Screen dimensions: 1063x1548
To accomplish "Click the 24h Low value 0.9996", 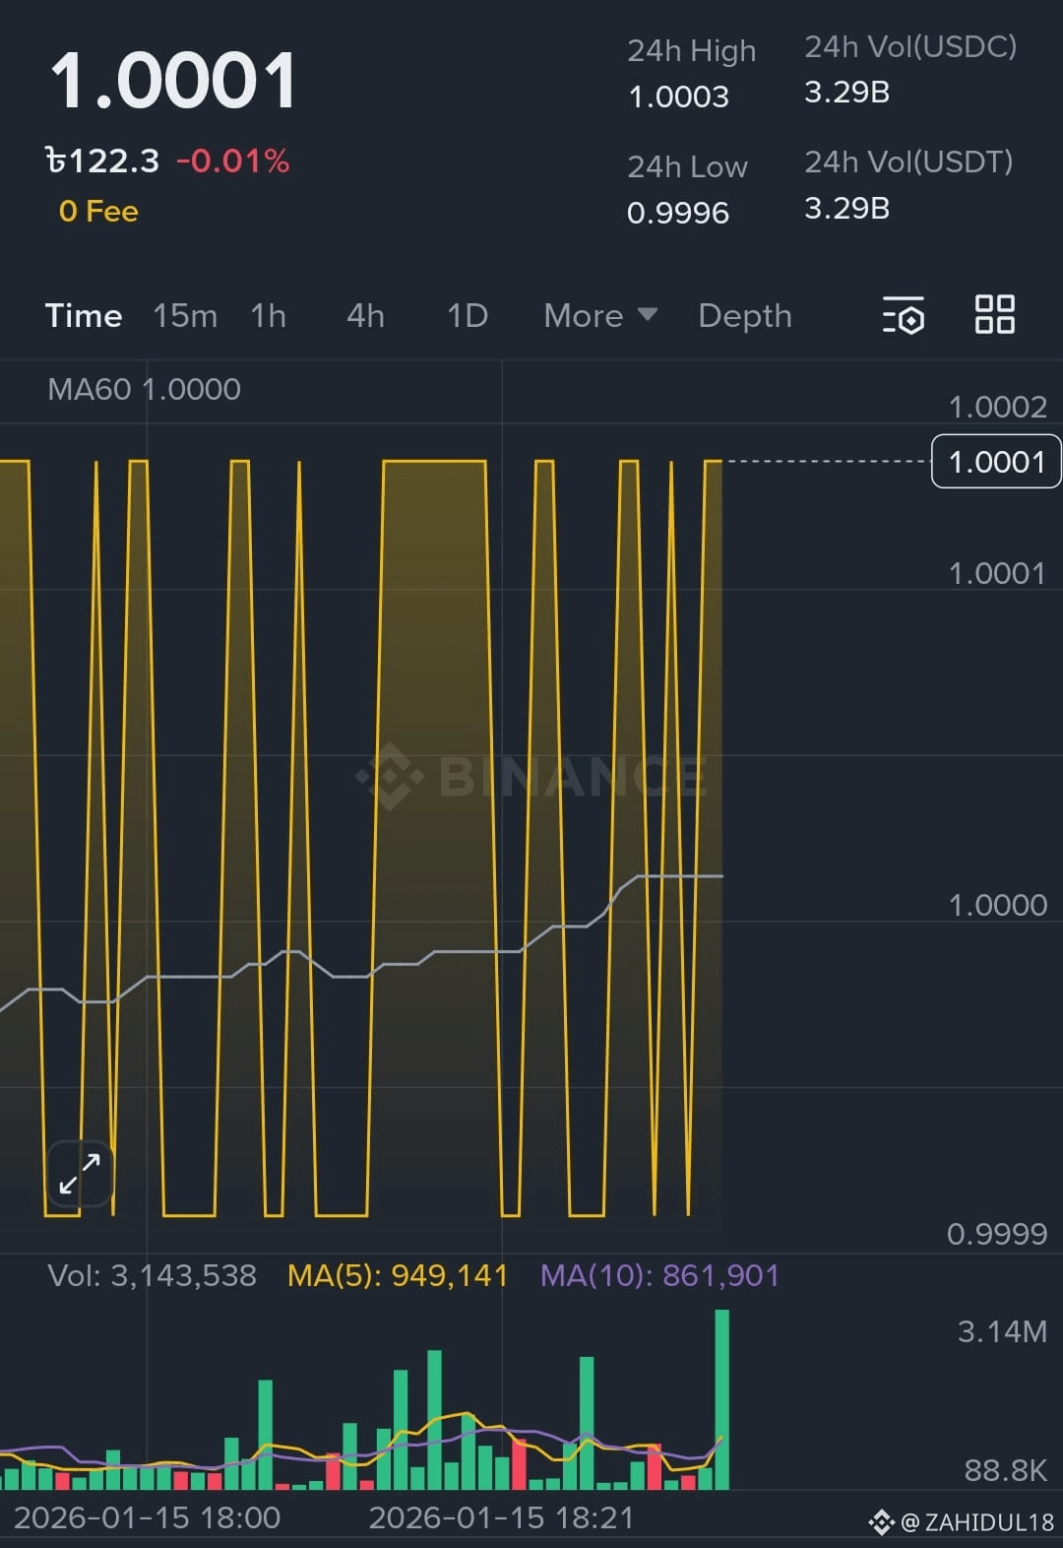I will pyautogui.click(x=678, y=213).
